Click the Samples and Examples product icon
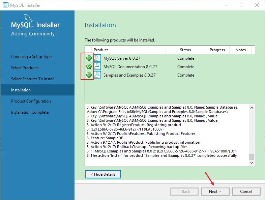265x200 pixels. tap(97, 75)
